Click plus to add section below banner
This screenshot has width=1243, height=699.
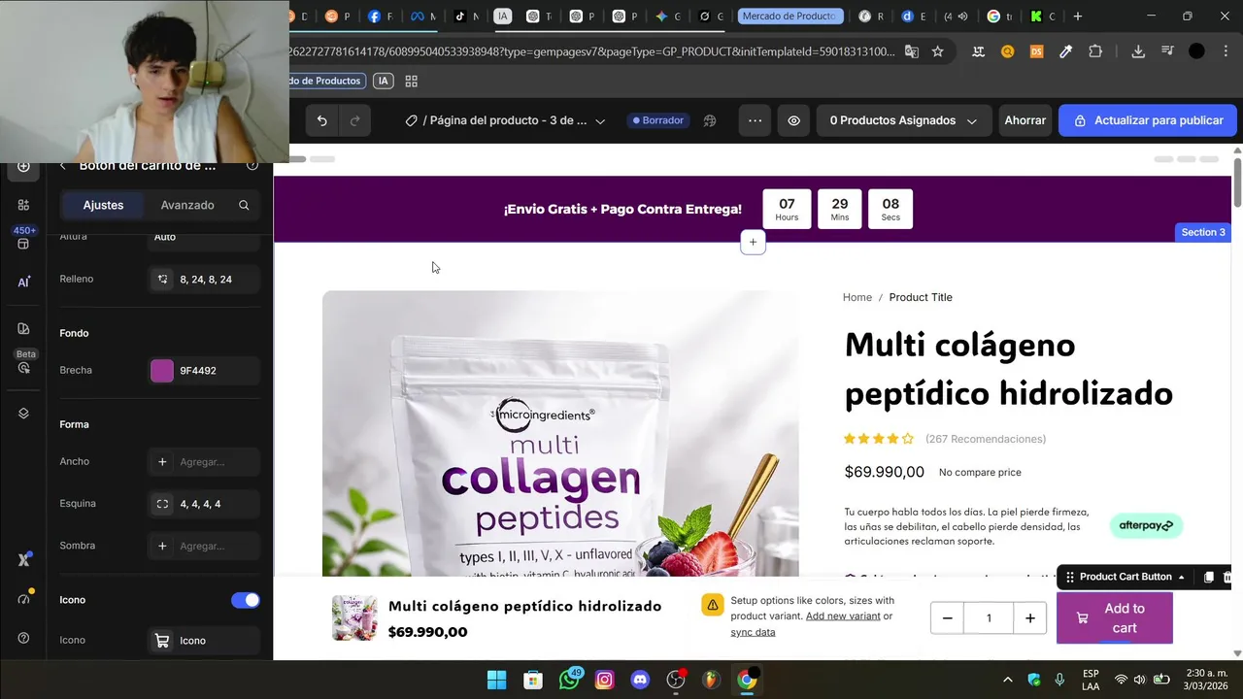(x=753, y=242)
